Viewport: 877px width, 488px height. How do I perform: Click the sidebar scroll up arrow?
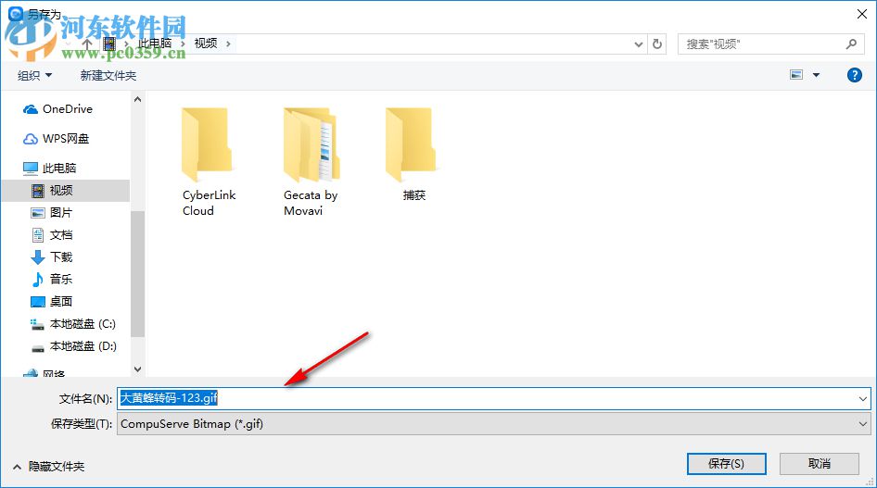coord(137,99)
